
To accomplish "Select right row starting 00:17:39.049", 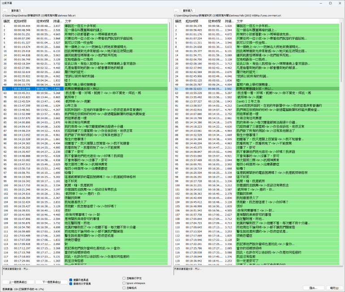I will tap(257, 257).
